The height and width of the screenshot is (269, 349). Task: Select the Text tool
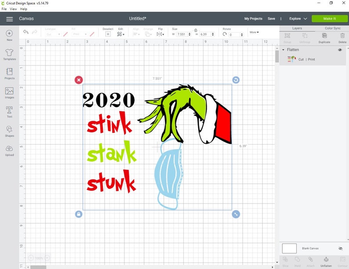point(9,112)
